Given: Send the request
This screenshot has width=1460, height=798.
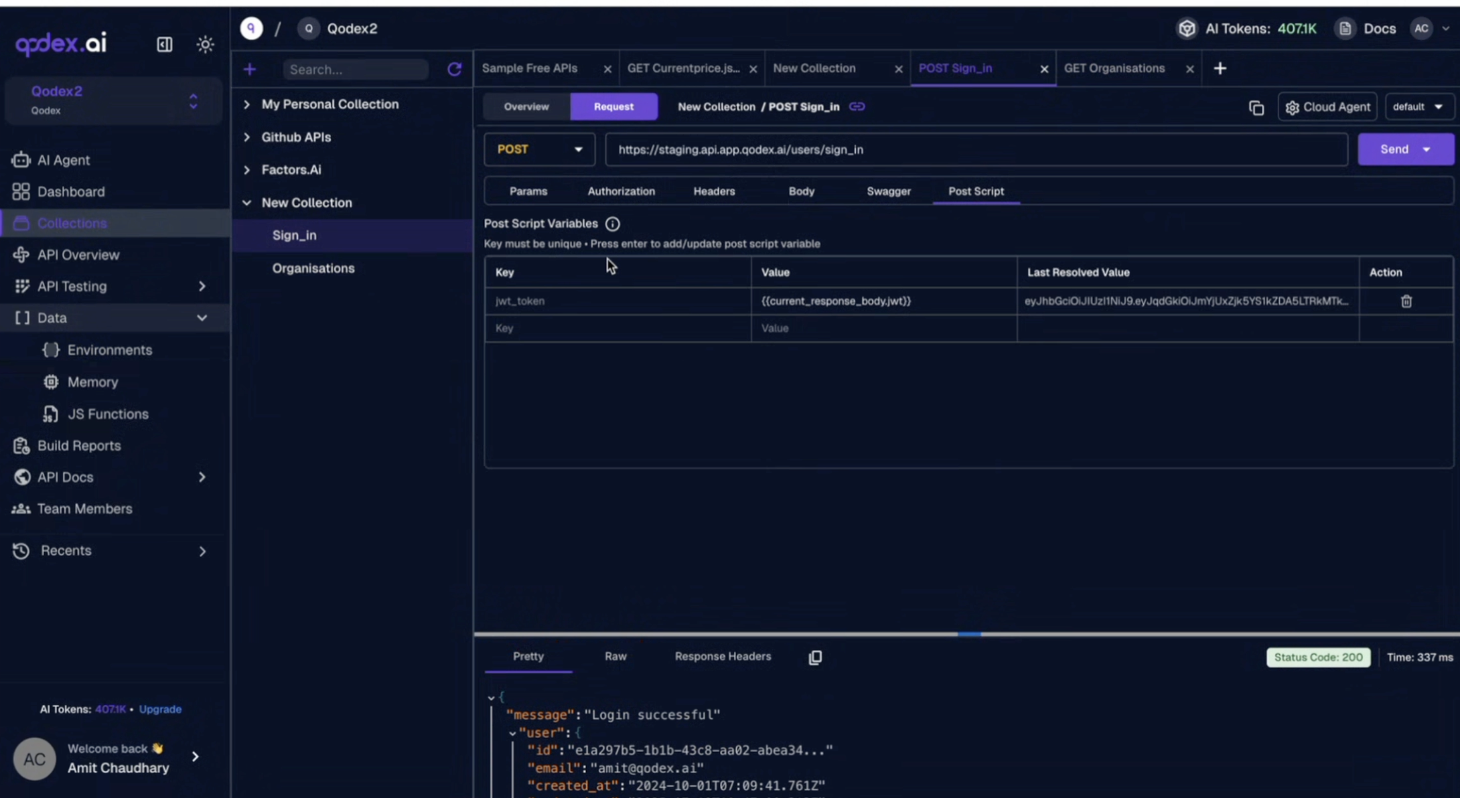Looking at the screenshot, I should point(1394,149).
